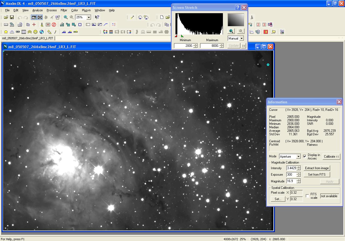Click the green maximum slider triangle under histogram

tap(182, 36)
